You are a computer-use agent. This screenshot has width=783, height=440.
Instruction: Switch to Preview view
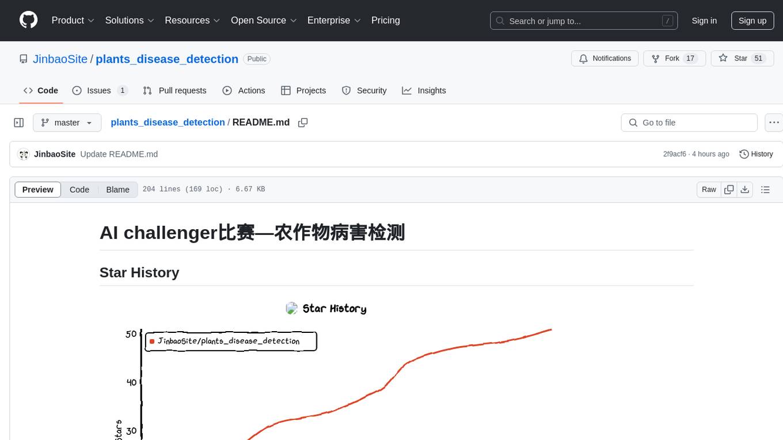click(x=38, y=189)
